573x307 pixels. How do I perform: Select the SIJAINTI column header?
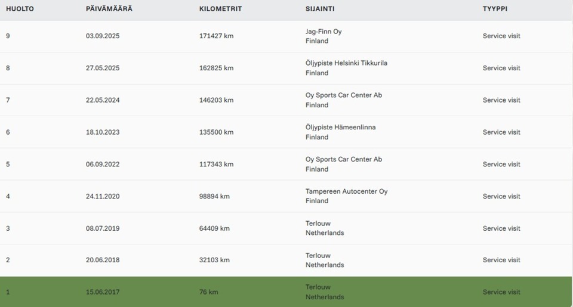(321, 9)
